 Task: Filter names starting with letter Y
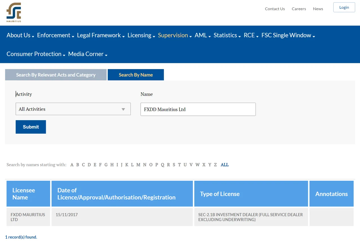(210, 165)
